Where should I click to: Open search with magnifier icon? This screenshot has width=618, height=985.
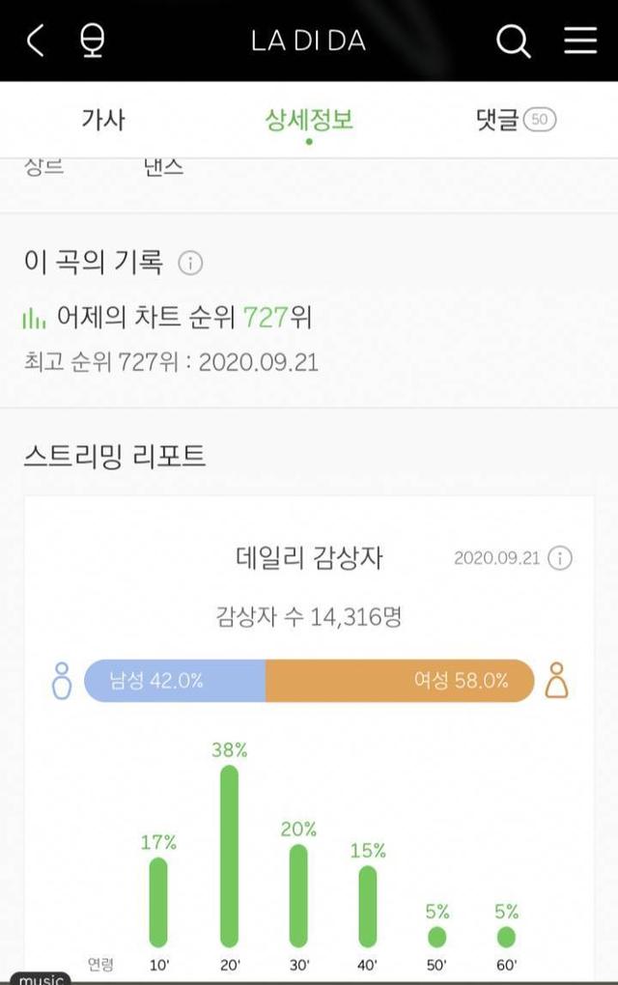point(513,42)
